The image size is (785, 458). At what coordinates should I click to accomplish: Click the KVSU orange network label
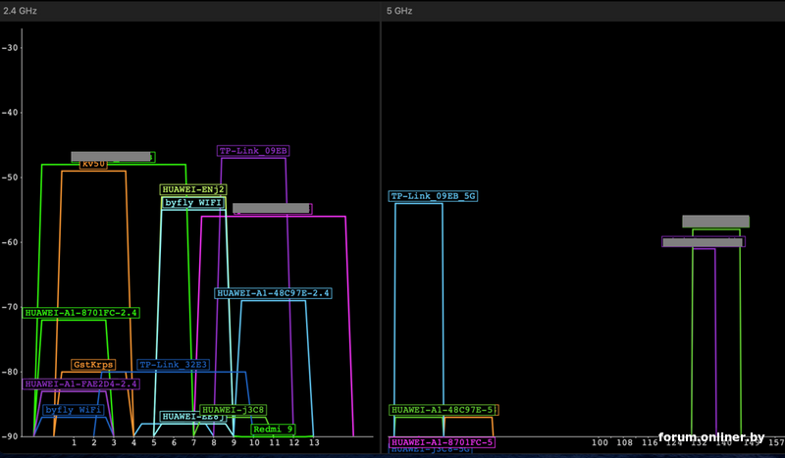point(94,165)
